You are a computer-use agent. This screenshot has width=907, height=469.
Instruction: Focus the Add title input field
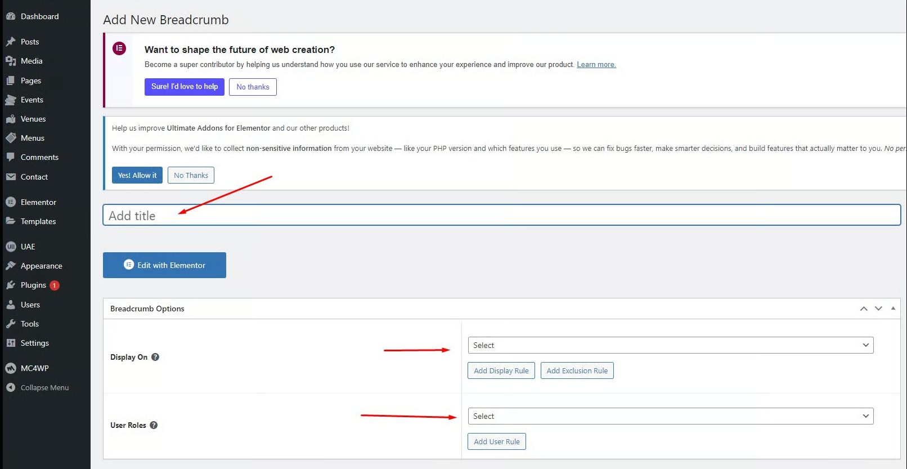pyautogui.click(x=501, y=215)
